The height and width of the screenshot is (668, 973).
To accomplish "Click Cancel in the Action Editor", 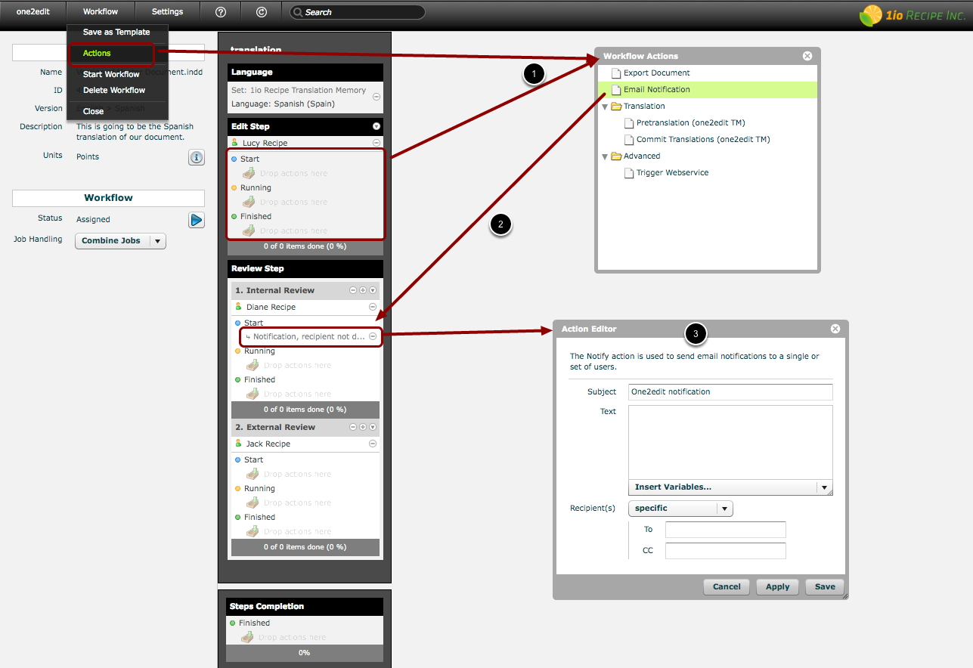I will click(x=727, y=586).
